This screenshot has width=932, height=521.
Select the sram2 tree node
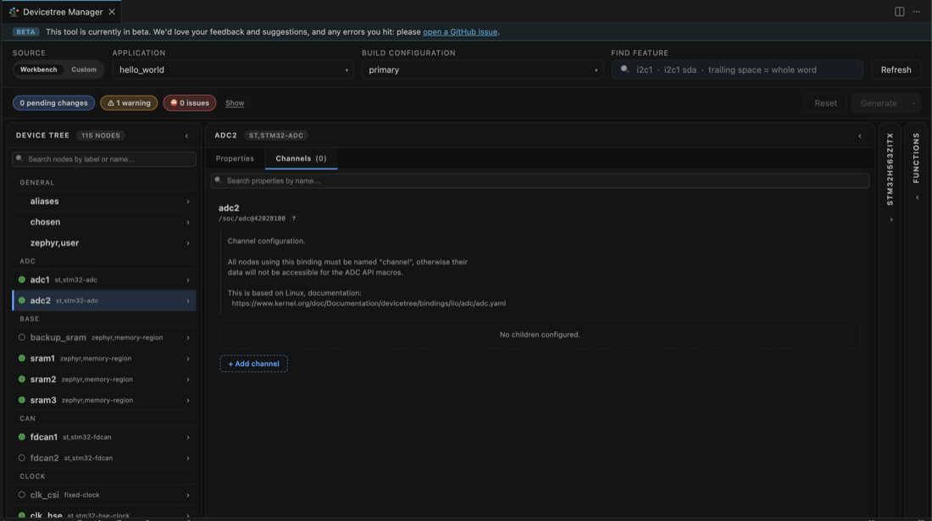click(104, 379)
